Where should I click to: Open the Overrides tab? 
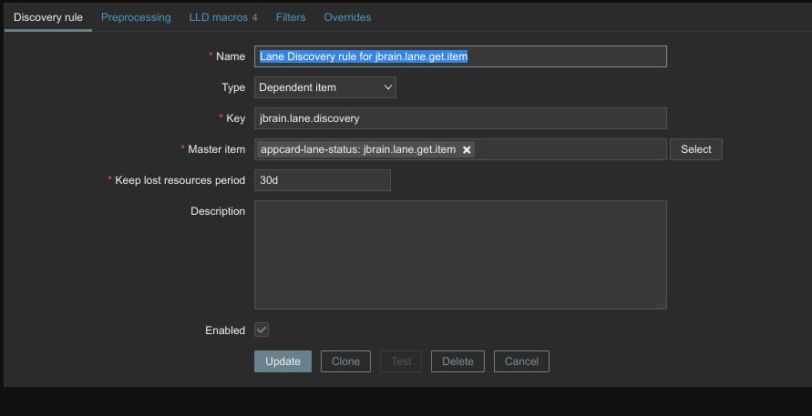click(347, 17)
